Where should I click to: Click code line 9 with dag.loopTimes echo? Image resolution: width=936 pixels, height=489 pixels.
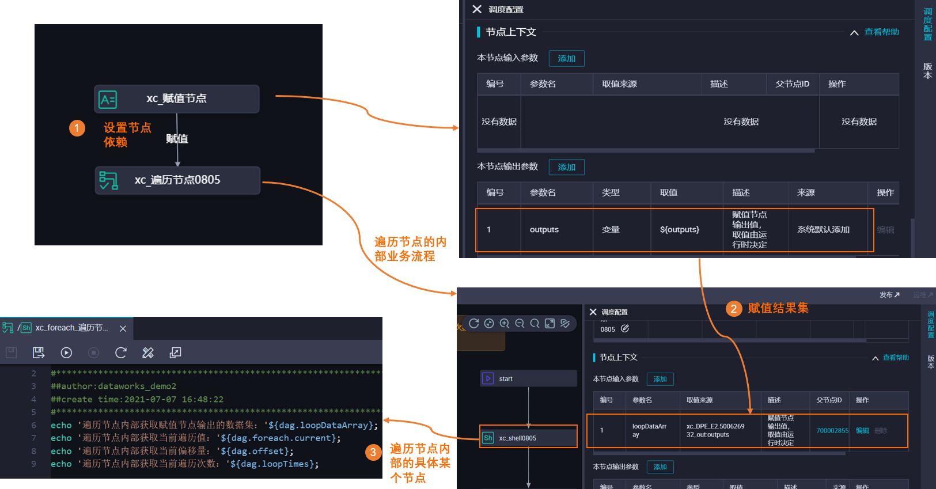point(185,464)
